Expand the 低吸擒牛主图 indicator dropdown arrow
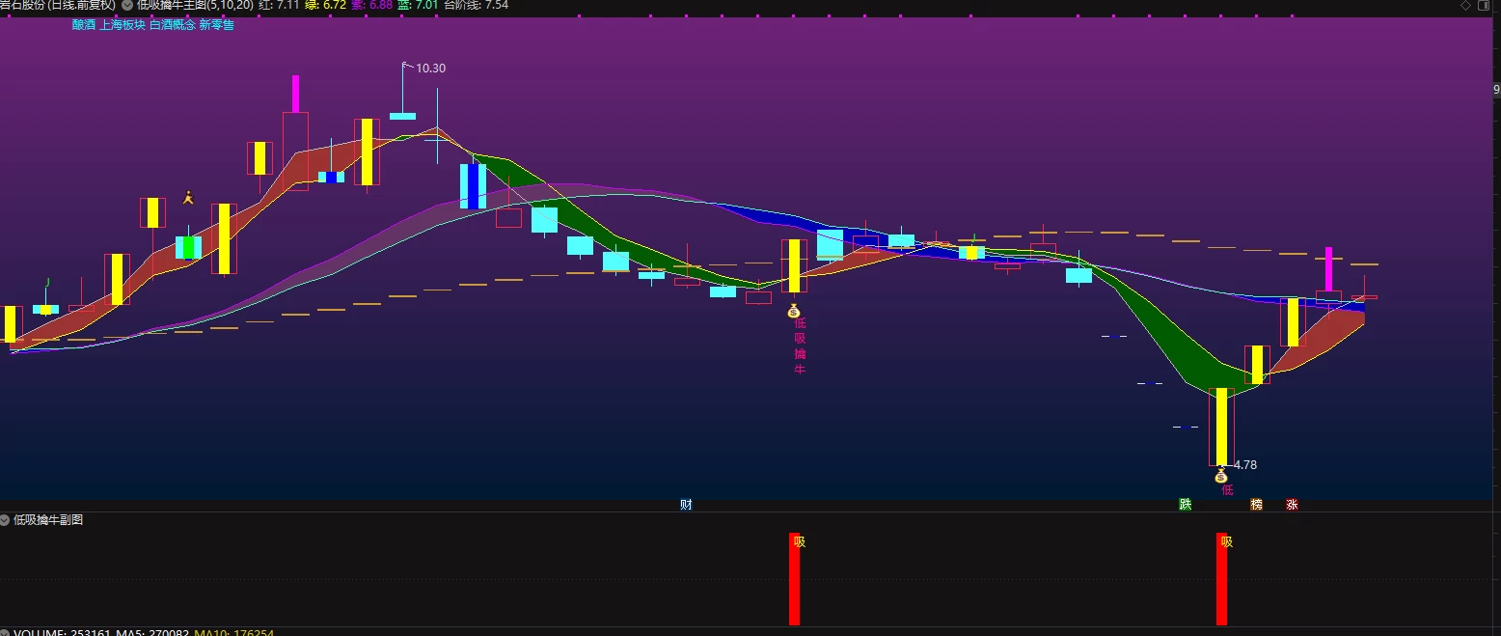The height and width of the screenshot is (636, 1501). (x=127, y=5)
